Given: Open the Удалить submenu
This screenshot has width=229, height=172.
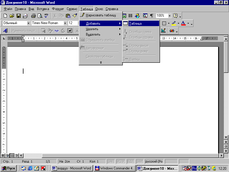Looking at the screenshot, I should click(101, 29).
